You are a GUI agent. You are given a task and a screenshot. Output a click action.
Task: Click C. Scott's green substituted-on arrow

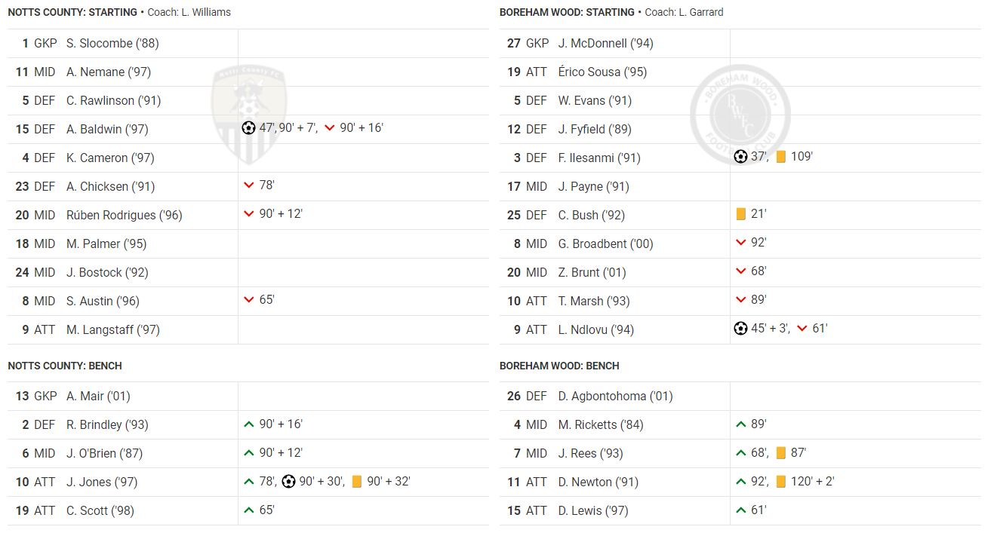coord(249,510)
